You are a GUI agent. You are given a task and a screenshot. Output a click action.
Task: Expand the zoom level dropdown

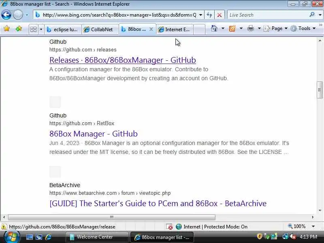[x=313, y=226]
